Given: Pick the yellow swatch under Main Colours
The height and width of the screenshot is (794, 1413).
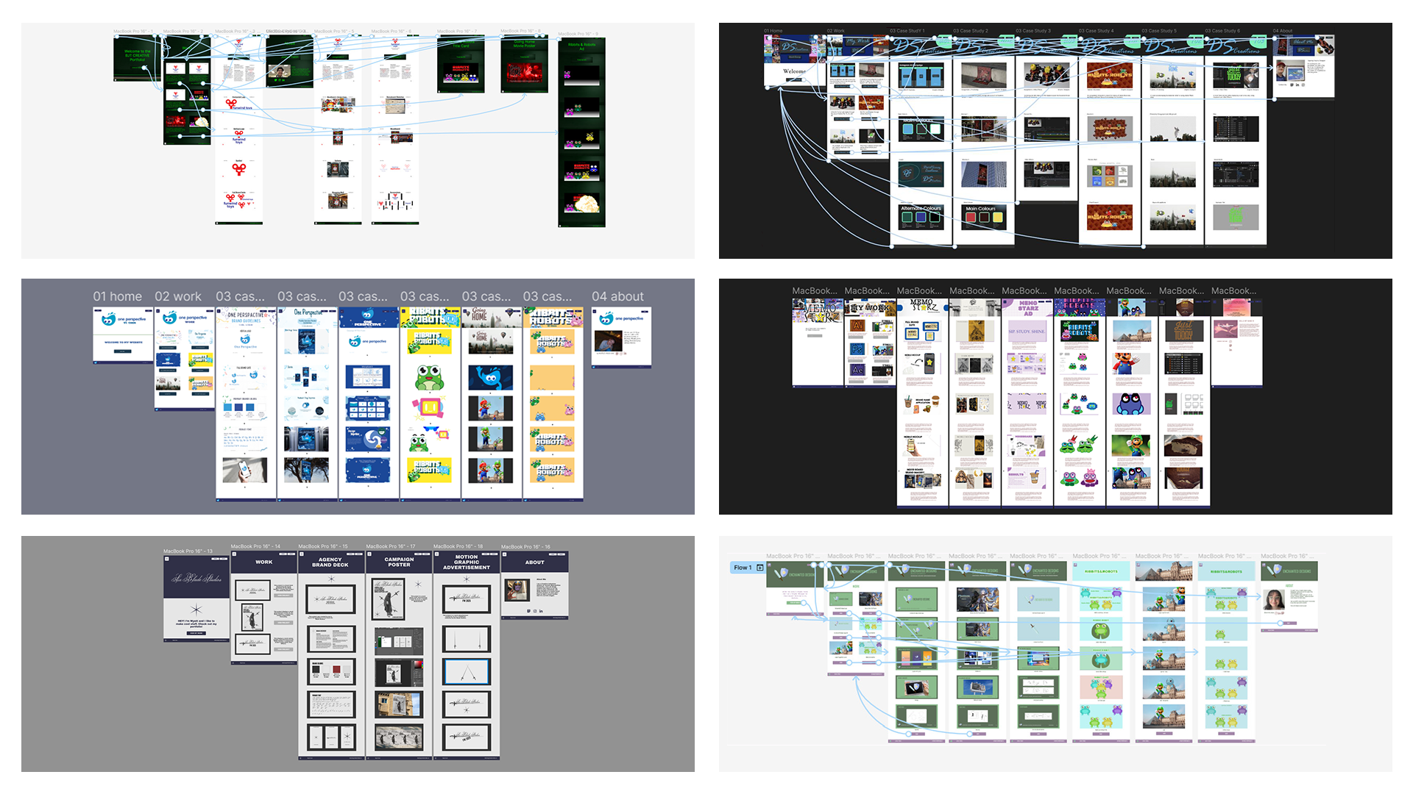Looking at the screenshot, I should (x=998, y=218).
